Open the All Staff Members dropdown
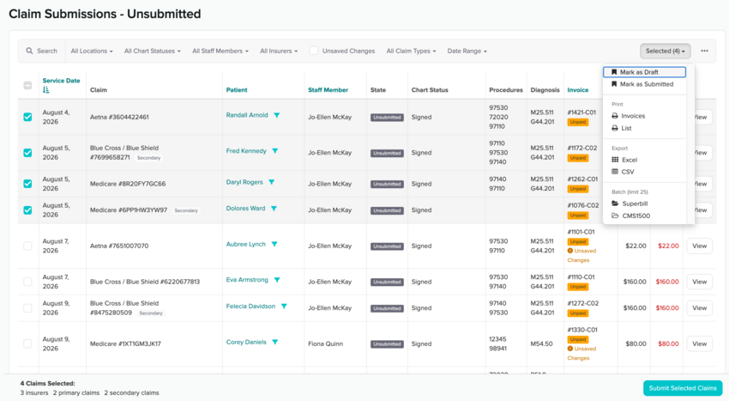 pyautogui.click(x=220, y=51)
